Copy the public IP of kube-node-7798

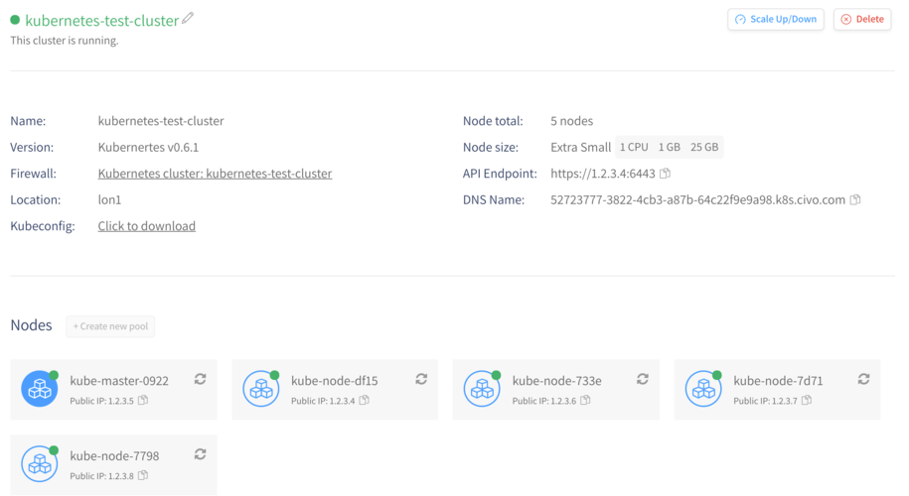[x=143, y=475]
